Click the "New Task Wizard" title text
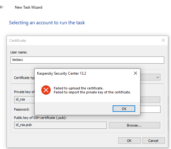Screen dimensions: 171x149 tap(28, 7)
